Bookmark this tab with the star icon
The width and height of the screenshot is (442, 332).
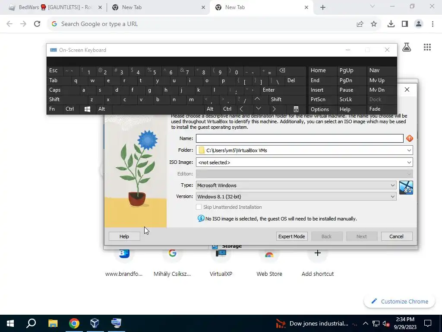[x=374, y=24]
